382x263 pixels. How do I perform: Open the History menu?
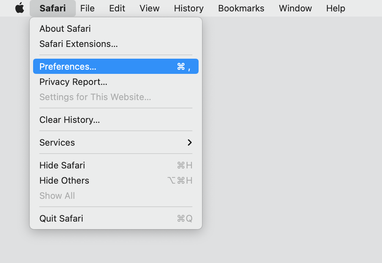(x=189, y=8)
